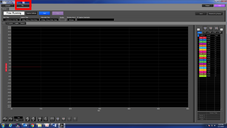Click the Capture Time field
227x128 pixels.
[x=30, y=20]
